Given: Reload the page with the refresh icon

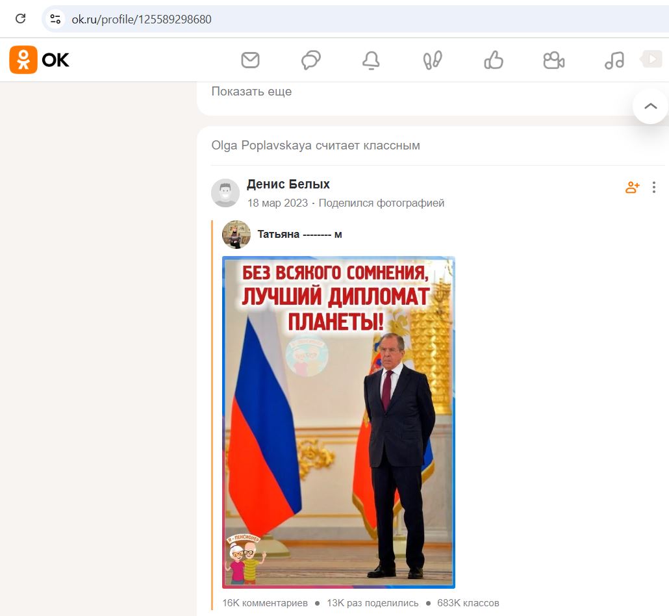Looking at the screenshot, I should click(x=21, y=19).
